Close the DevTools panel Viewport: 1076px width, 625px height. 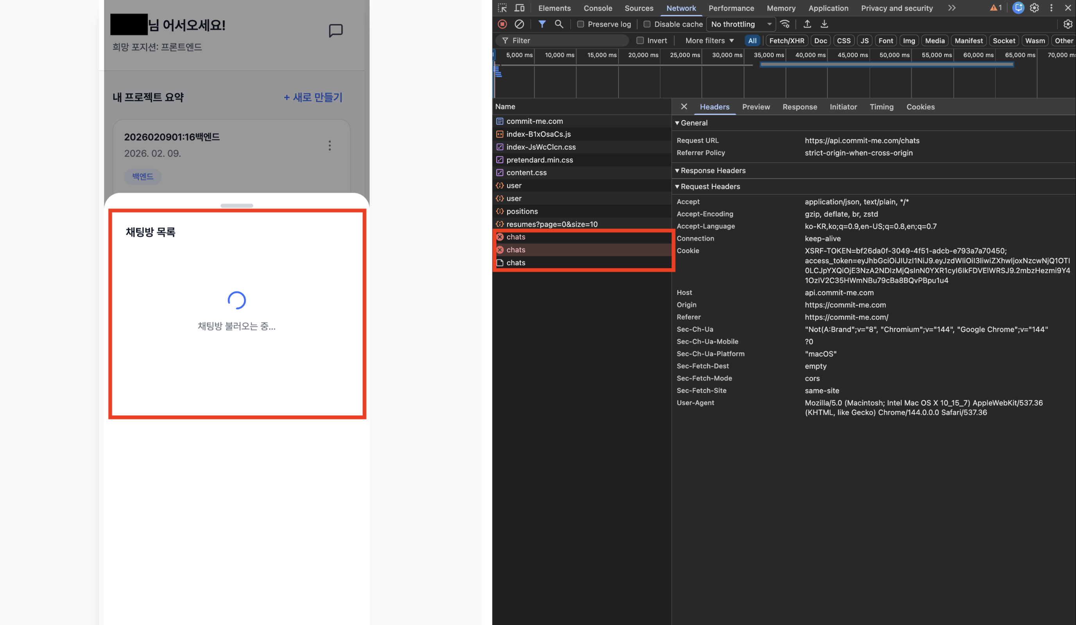[1068, 8]
